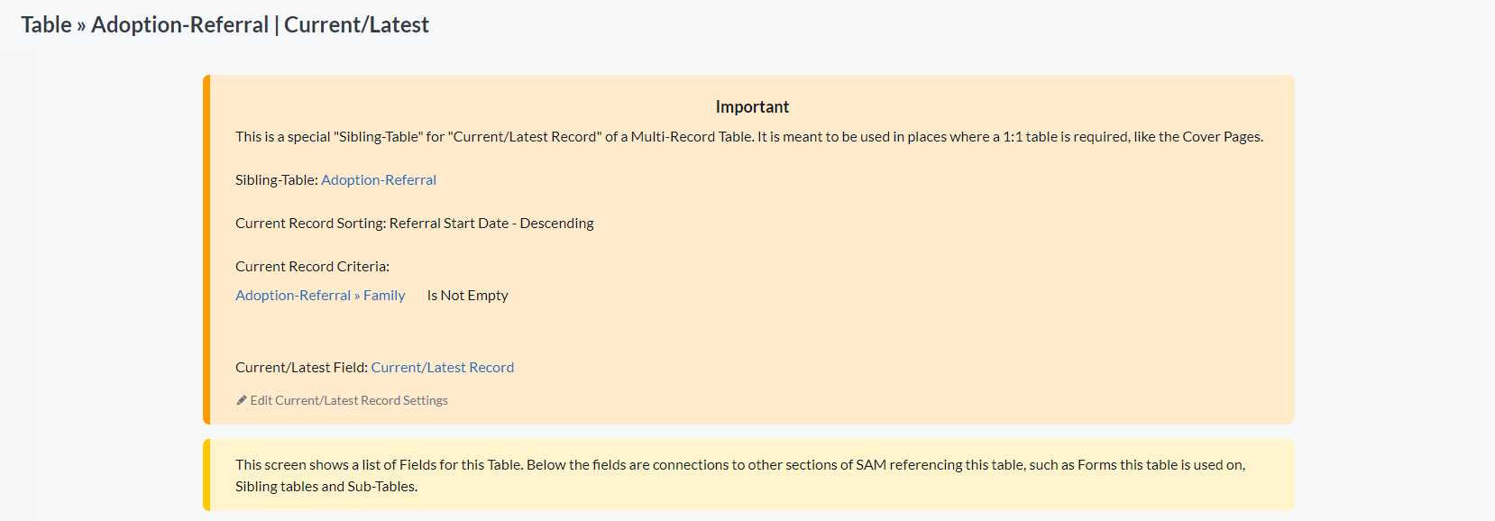The height and width of the screenshot is (521, 1495).
Task: Click the pencil icon beside Edit Settings
Action: tap(242, 400)
